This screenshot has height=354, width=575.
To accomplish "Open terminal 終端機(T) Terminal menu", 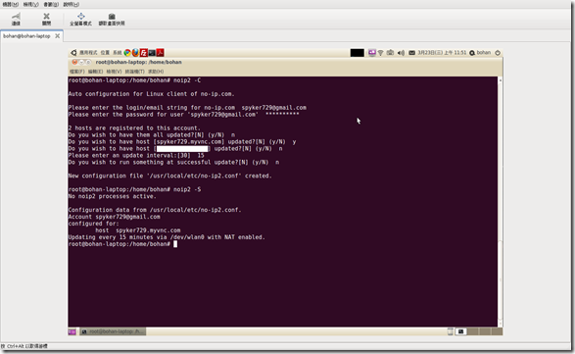I will [134, 72].
